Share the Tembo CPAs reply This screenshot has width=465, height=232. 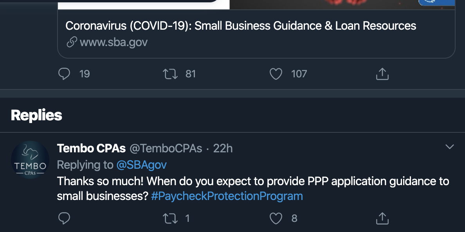382,218
